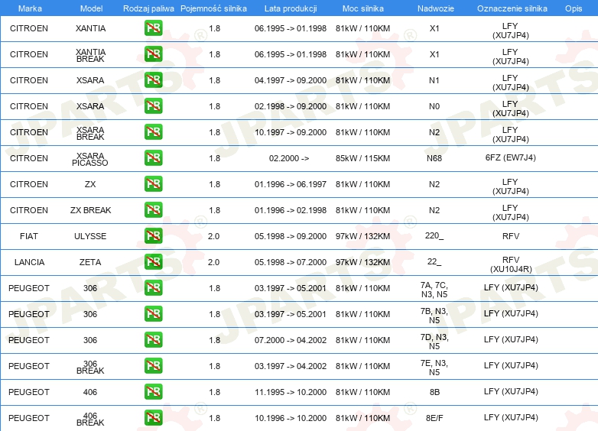The image size is (598, 431).
Task: Click the fuel icon in the XANTIA X1 row
Action: (x=153, y=28)
